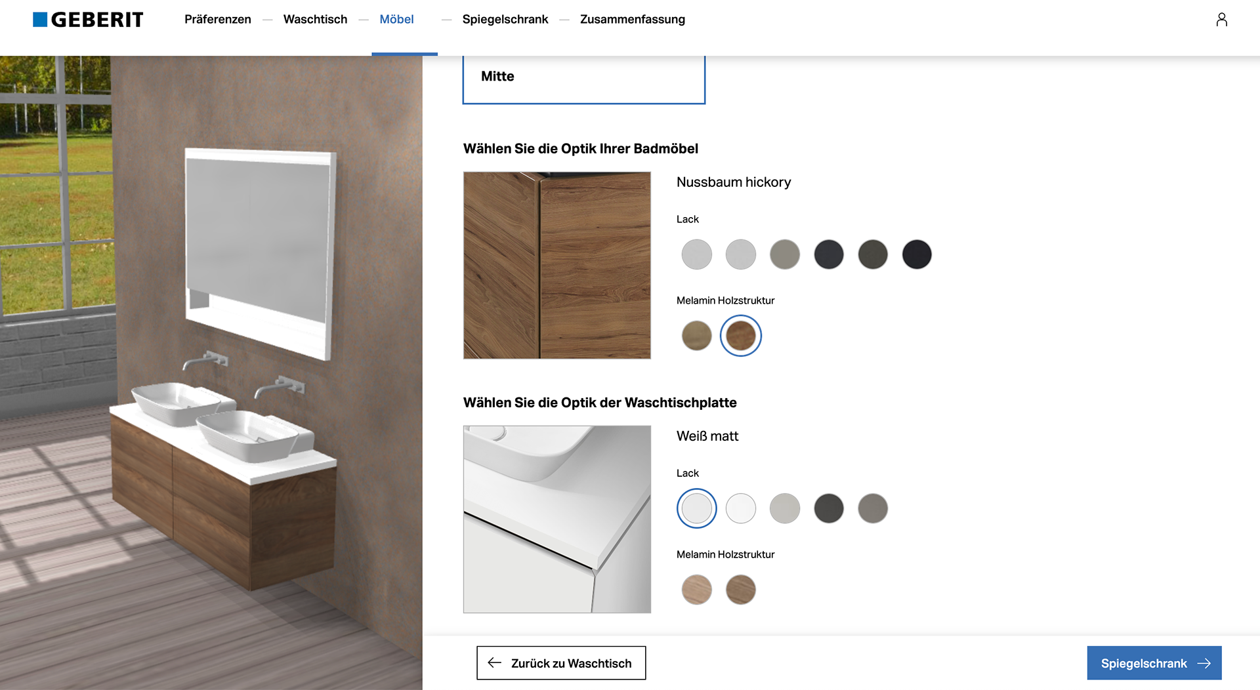Select Nussbaum hickory furniture swatch
Viewport: 1260px width, 690px height.
tap(740, 336)
